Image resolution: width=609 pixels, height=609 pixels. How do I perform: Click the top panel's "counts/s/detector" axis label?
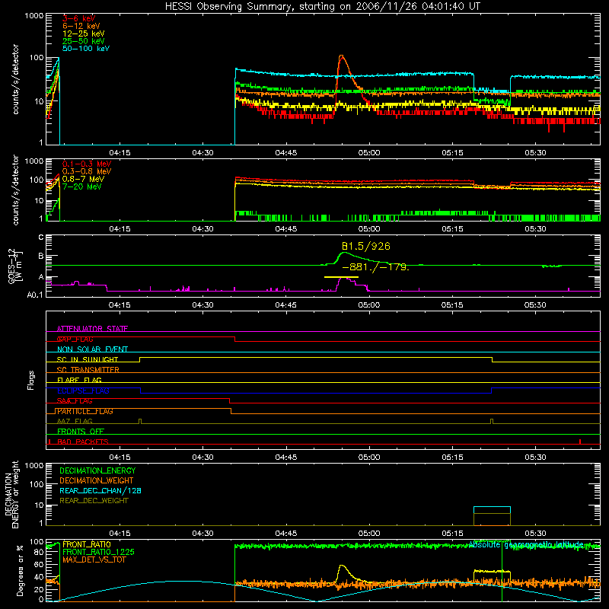coord(15,79)
